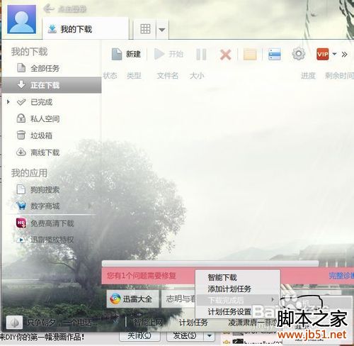This screenshot has height=346, width=354.
Task: Open the folder icon in toolbar
Action: click(x=250, y=54)
